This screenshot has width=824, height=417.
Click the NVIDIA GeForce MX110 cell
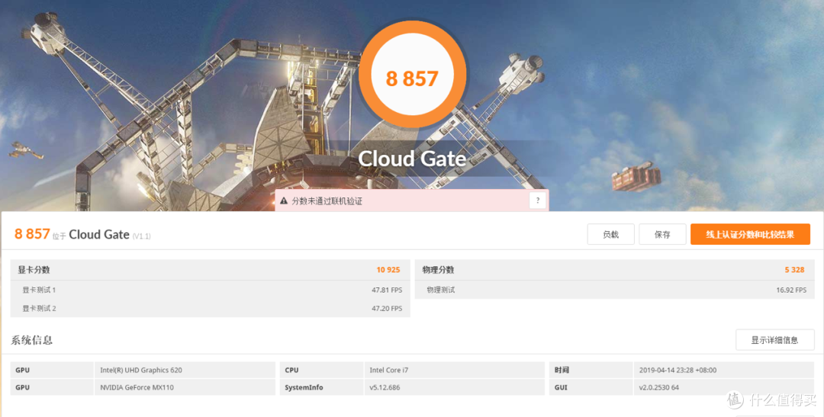[185, 387]
